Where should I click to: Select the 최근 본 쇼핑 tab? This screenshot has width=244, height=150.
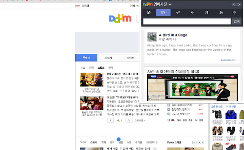217,106
